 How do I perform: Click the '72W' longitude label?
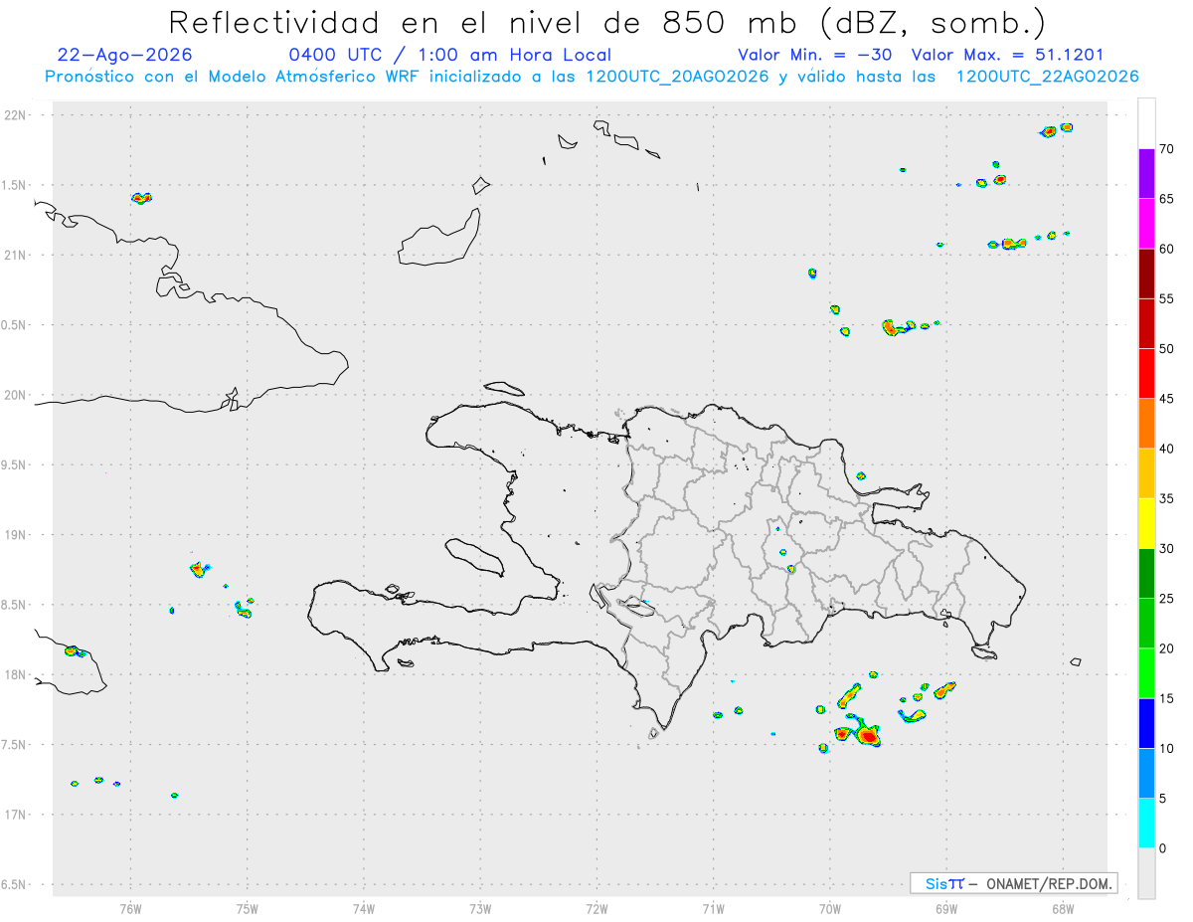point(596,909)
